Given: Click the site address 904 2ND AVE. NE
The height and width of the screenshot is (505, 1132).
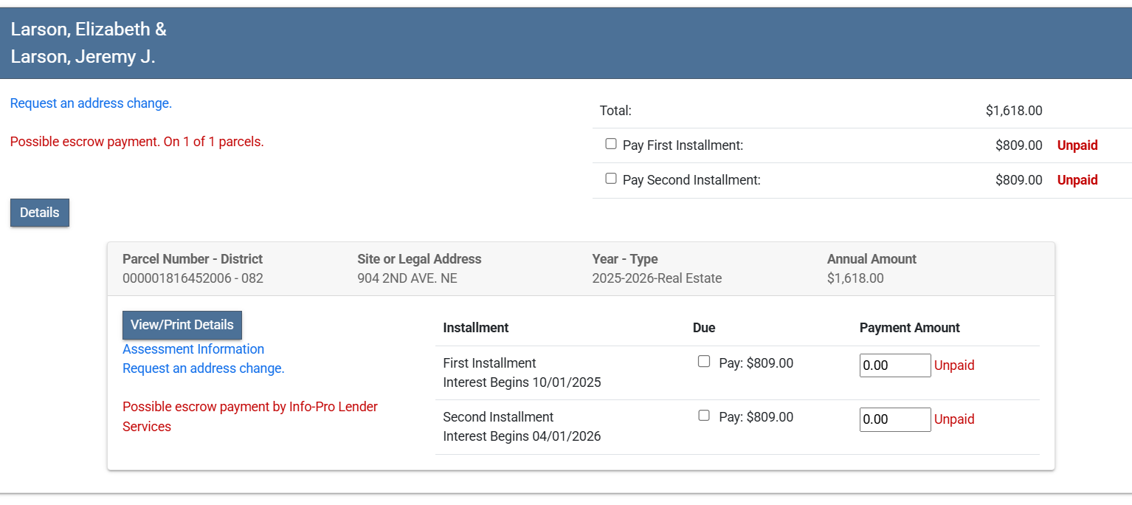Looking at the screenshot, I should point(407,278).
